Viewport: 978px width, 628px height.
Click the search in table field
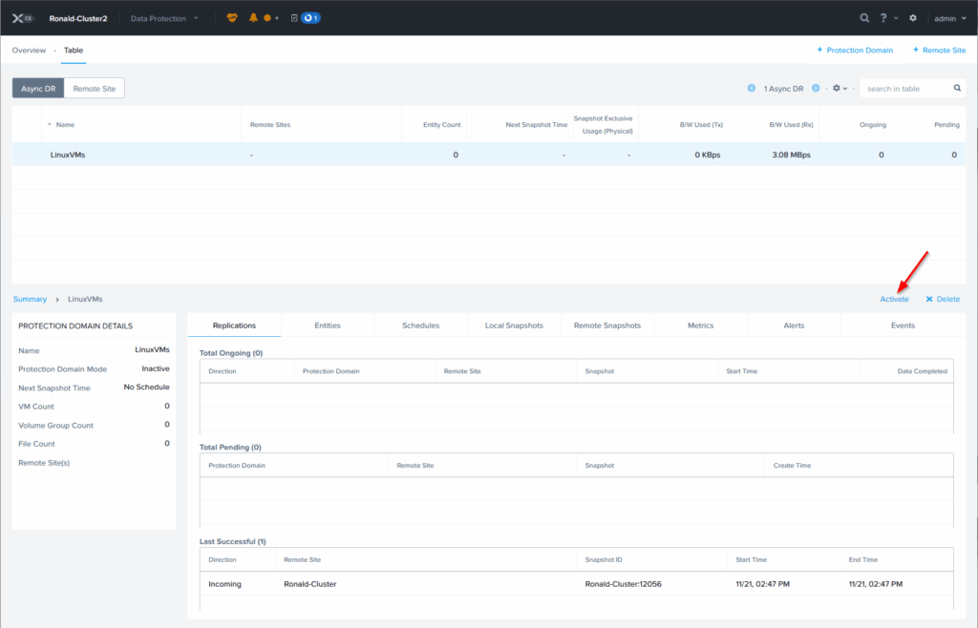905,88
